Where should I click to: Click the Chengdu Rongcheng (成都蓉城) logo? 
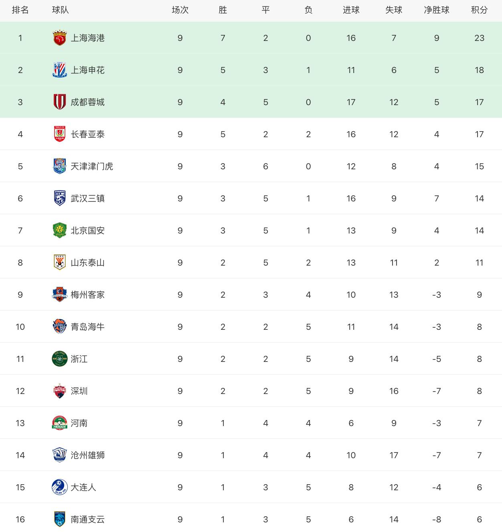(60, 102)
